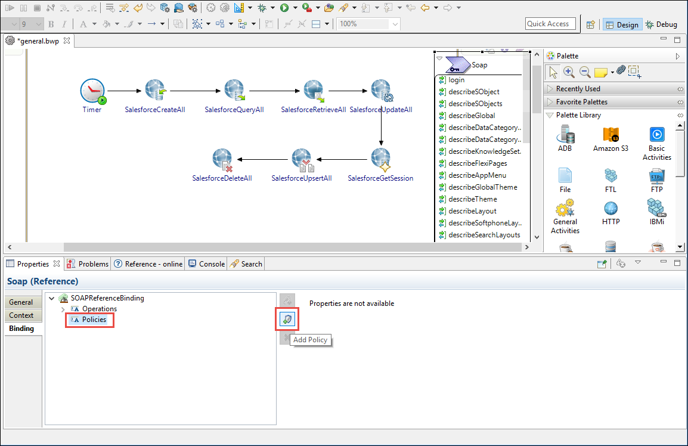This screenshot has height=446, width=688.
Task: Pin the Palette Library drawer
Action: pos(680,115)
